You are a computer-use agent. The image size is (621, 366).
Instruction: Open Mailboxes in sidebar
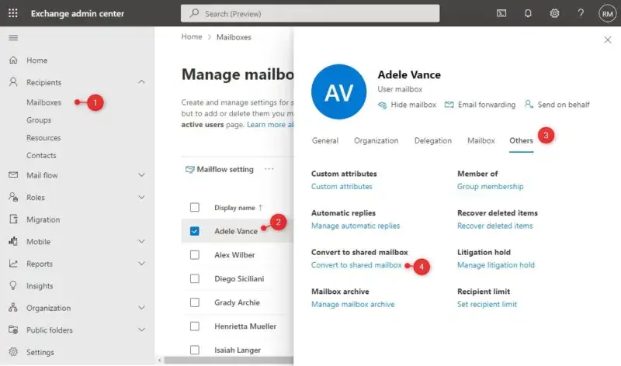tap(44, 102)
